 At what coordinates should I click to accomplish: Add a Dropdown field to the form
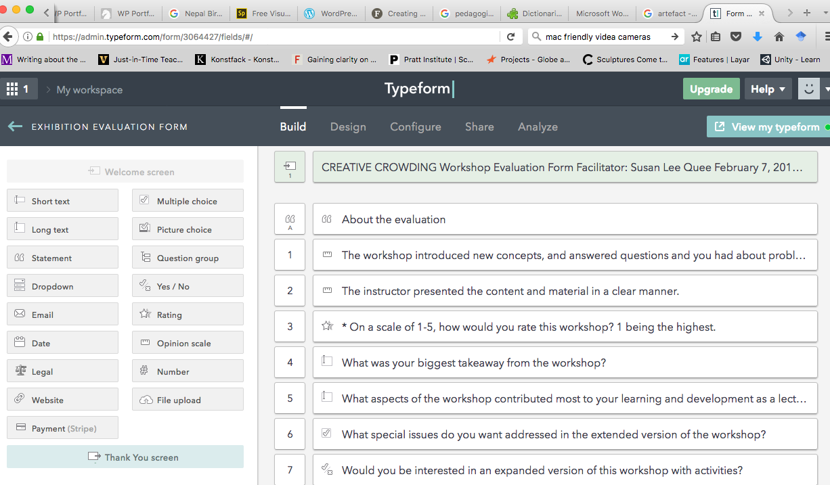pyautogui.click(x=62, y=286)
